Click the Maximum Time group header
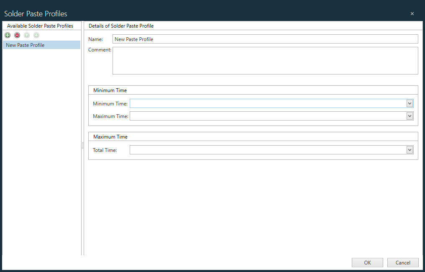This screenshot has height=272, width=425. tap(110, 136)
